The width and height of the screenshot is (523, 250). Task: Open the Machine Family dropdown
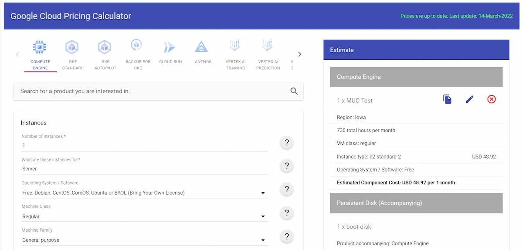coord(145,240)
